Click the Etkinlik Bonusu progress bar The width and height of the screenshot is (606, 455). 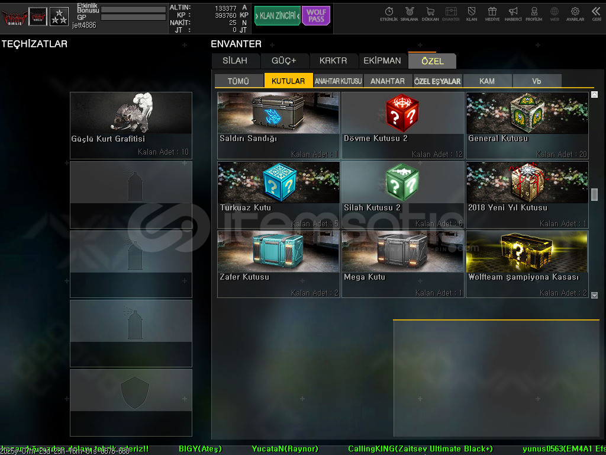133,9
